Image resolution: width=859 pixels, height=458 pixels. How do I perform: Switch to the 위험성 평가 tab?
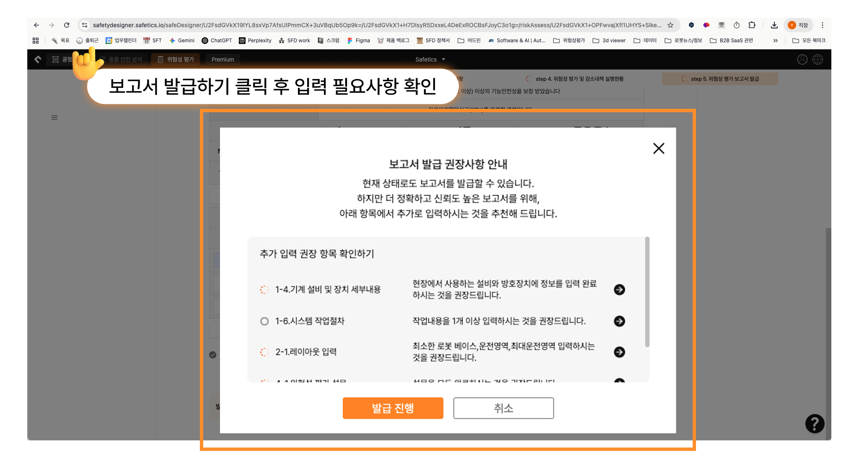[176, 59]
